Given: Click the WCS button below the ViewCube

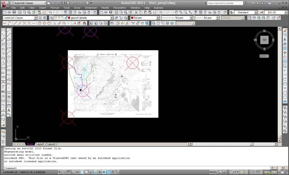Looking at the screenshot, I should point(264,56).
